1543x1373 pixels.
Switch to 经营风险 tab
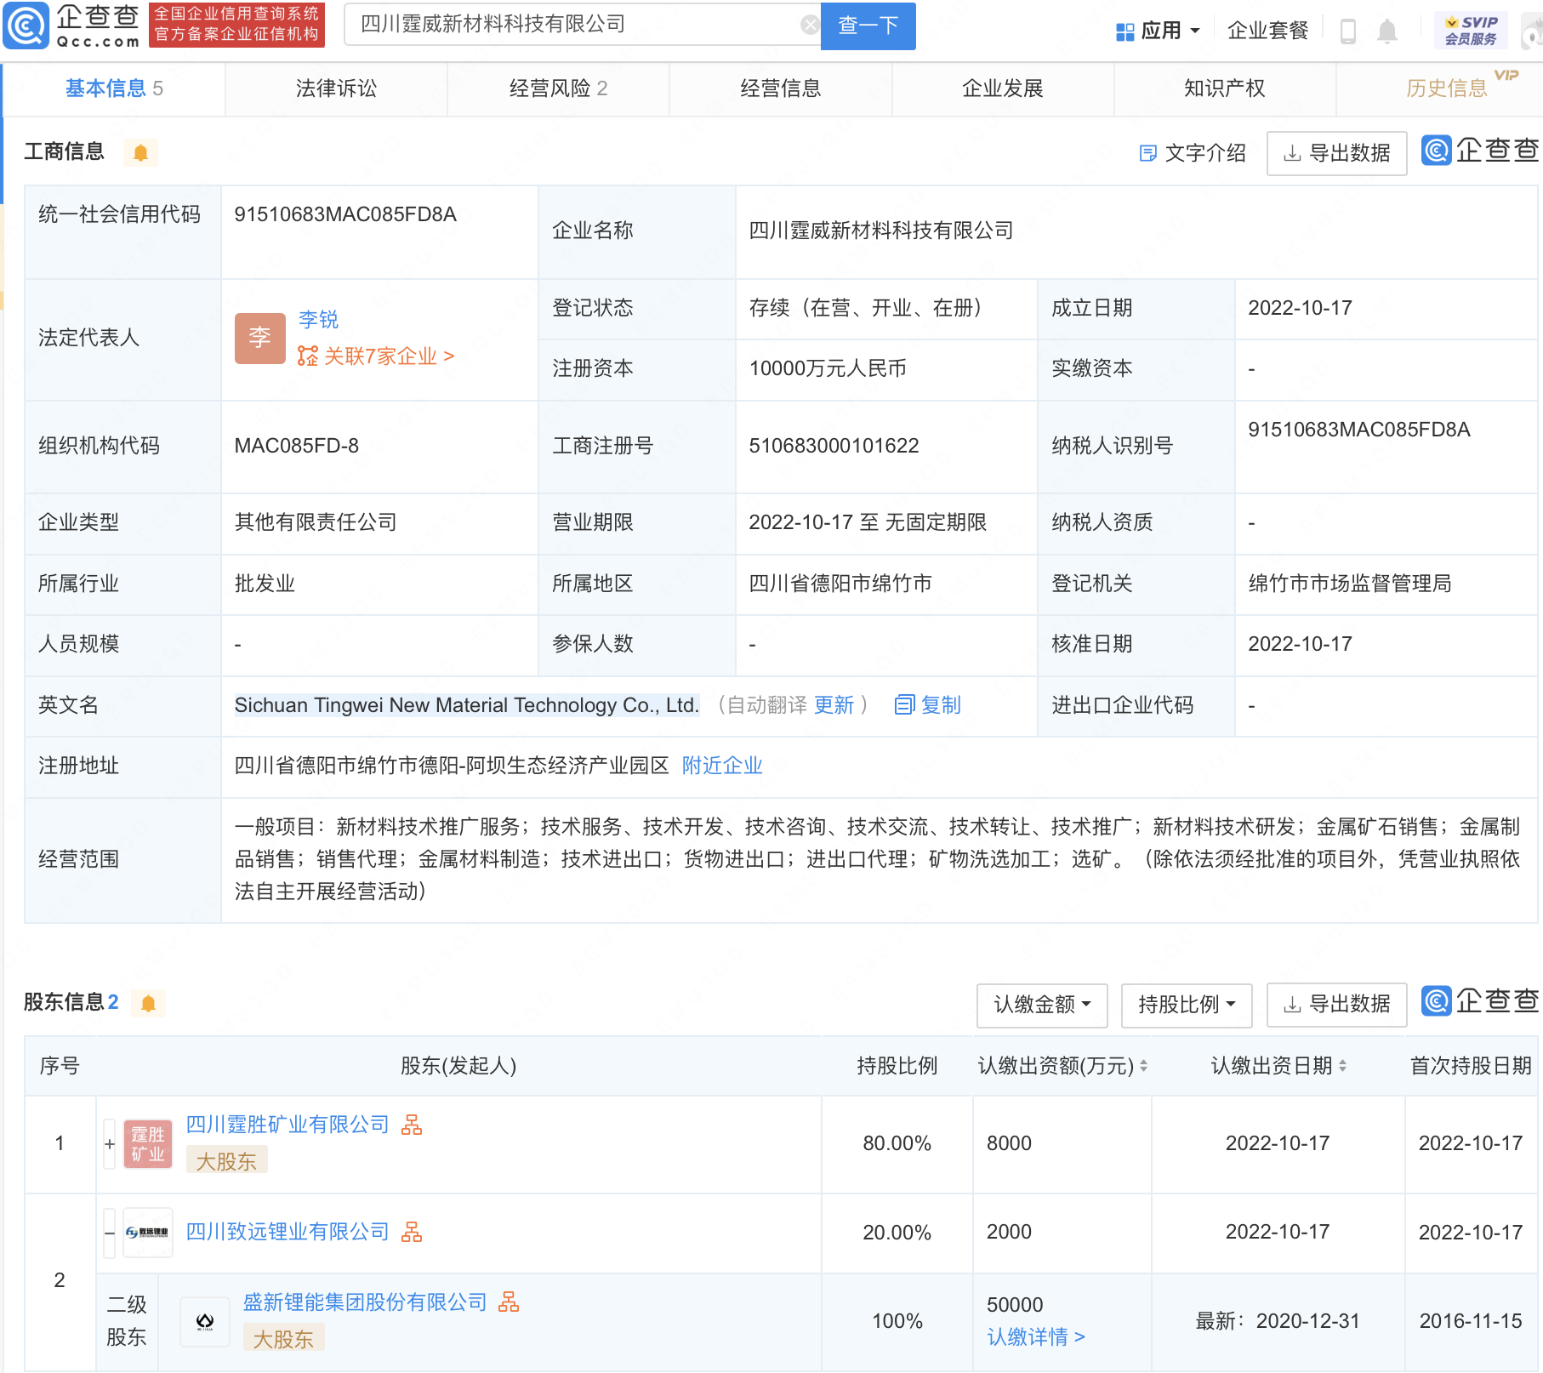(x=558, y=88)
